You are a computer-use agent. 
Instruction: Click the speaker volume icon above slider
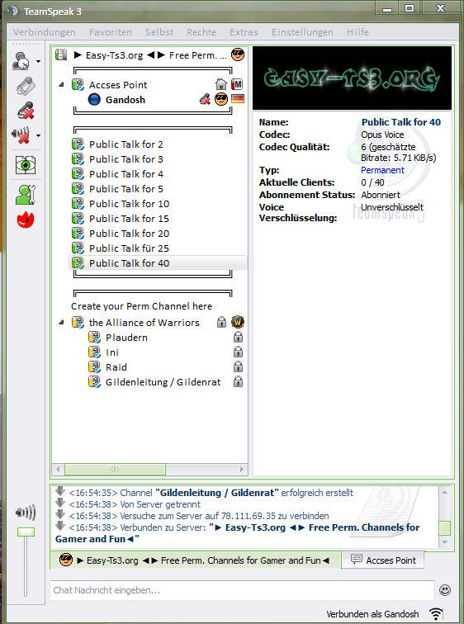(26, 513)
